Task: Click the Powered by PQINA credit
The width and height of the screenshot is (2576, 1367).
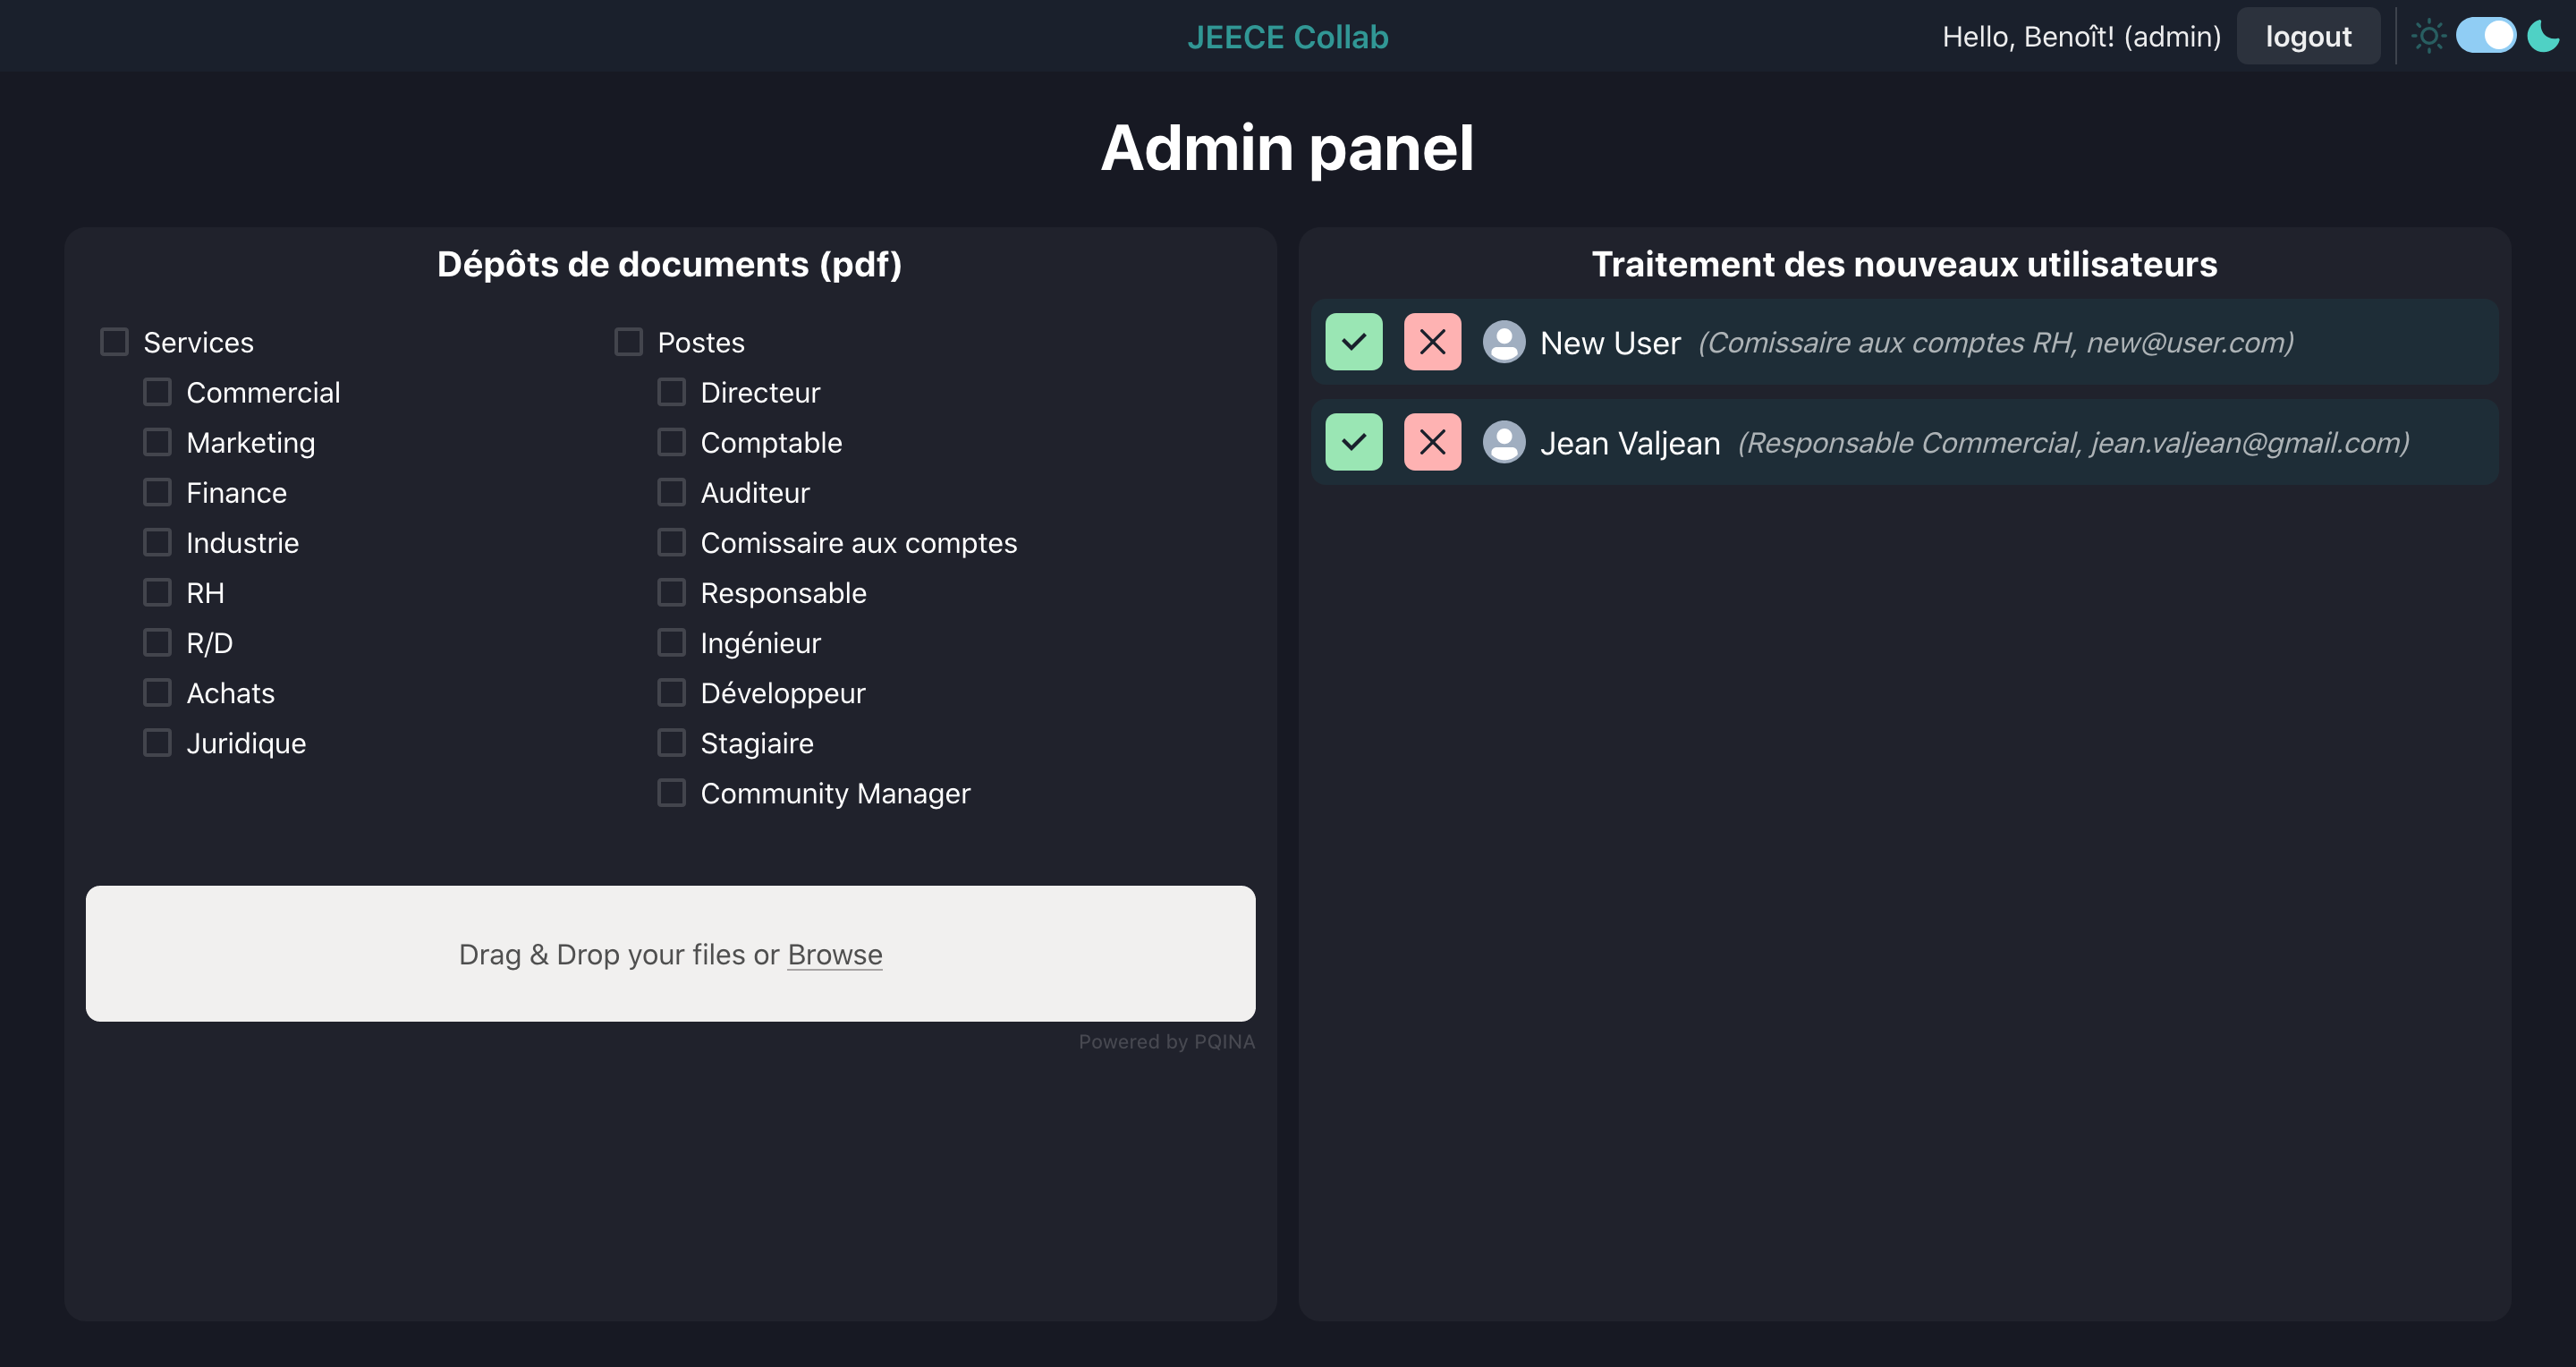Action: point(1166,1041)
